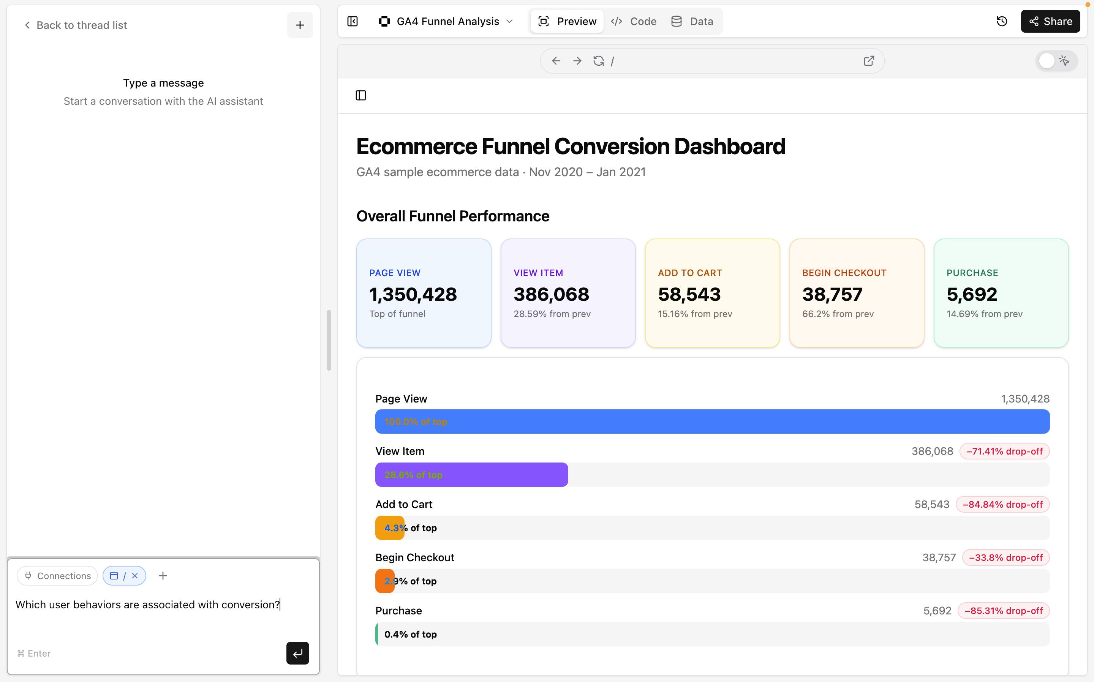Remove the attached page context chip

(x=135, y=576)
